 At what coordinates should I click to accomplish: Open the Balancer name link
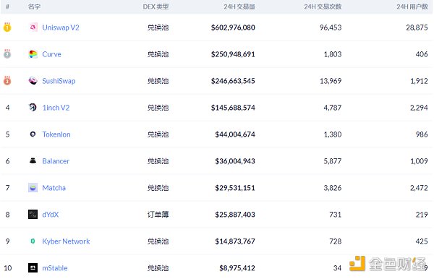56,161
